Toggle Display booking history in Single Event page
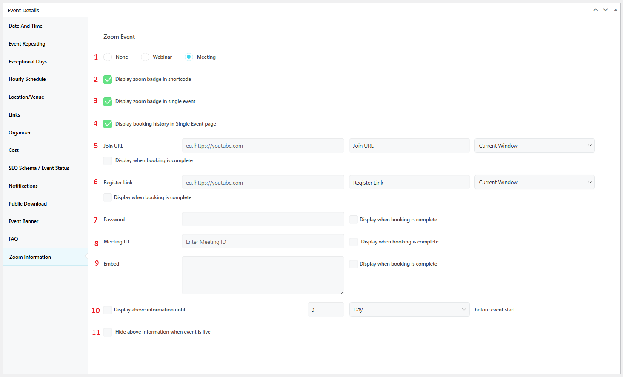The height and width of the screenshot is (377, 623). point(108,124)
